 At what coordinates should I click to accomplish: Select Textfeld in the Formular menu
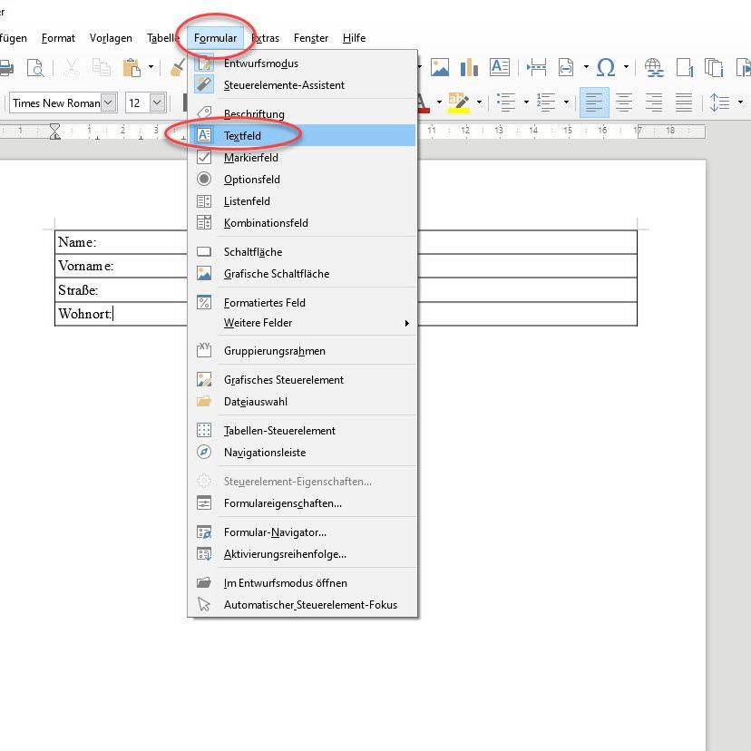click(302, 135)
